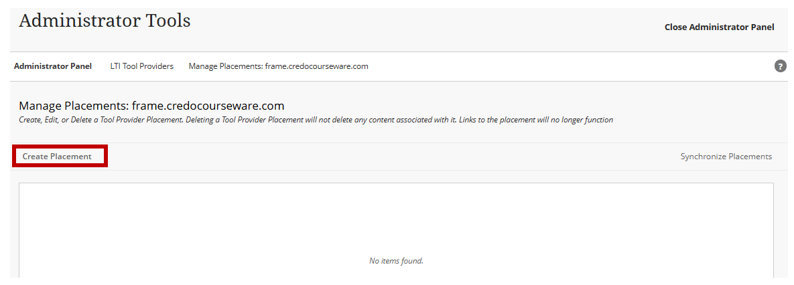Click the red-outlined Create Placement box
This screenshot has height=285, width=794.
click(x=60, y=157)
